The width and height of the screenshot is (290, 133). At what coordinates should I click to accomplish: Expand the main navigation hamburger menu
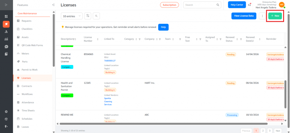coord(6,5)
